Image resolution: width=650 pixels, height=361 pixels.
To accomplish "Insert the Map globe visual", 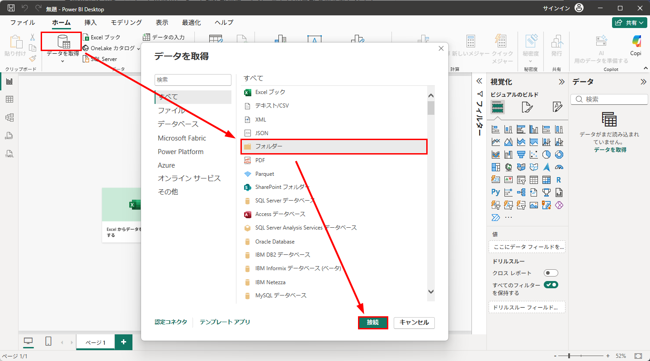I will (509, 167).
